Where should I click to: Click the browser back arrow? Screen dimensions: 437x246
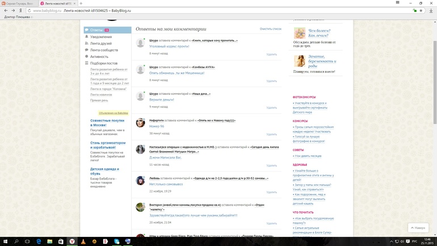(6, 11)
